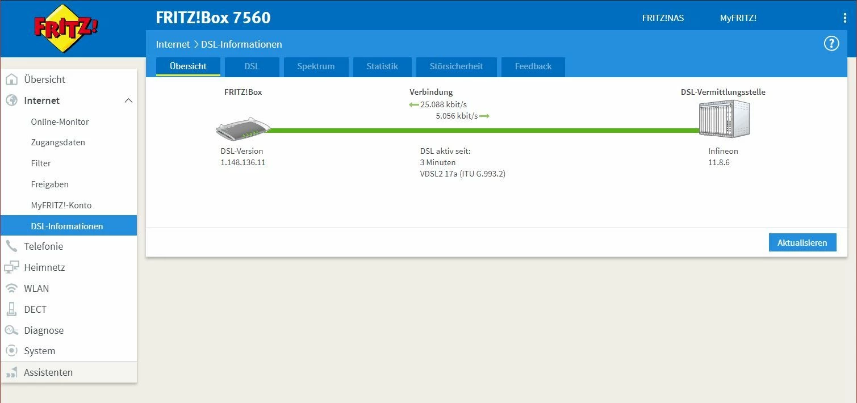Click the Verbindung heading
Image resolution: width=857 pixels, height=403 pixels.
[x=431, y=92]
